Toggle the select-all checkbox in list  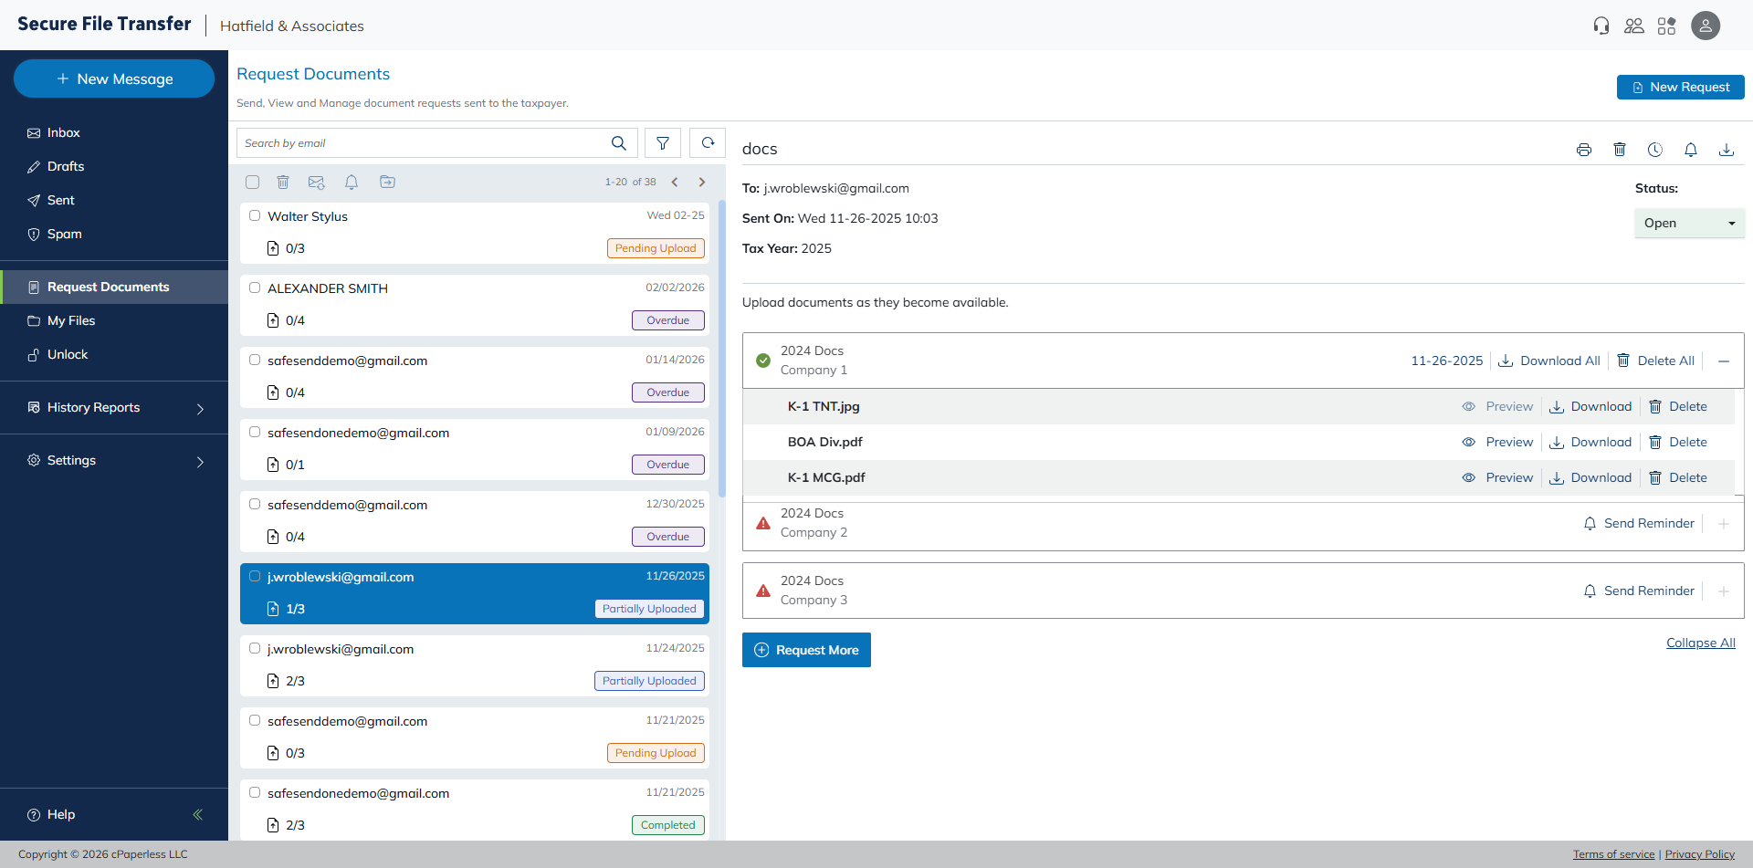253,183
